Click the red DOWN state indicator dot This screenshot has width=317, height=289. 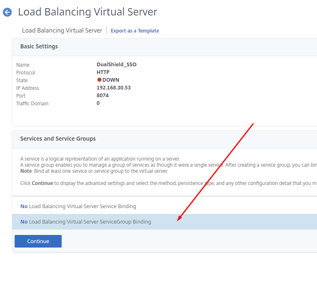[99, 80]
